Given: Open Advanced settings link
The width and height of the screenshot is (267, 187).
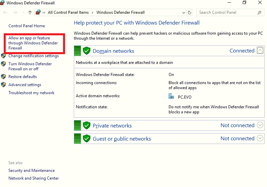Looking at the screenshot, I should [x=25, y=85].
